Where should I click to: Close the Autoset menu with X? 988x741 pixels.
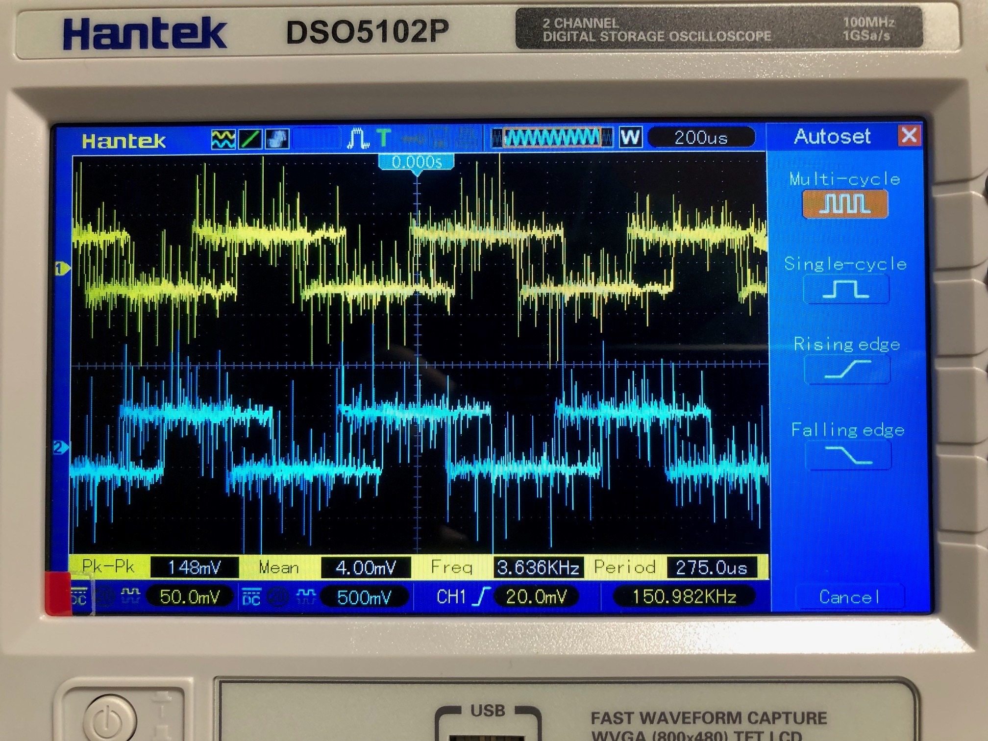[909, 135]
